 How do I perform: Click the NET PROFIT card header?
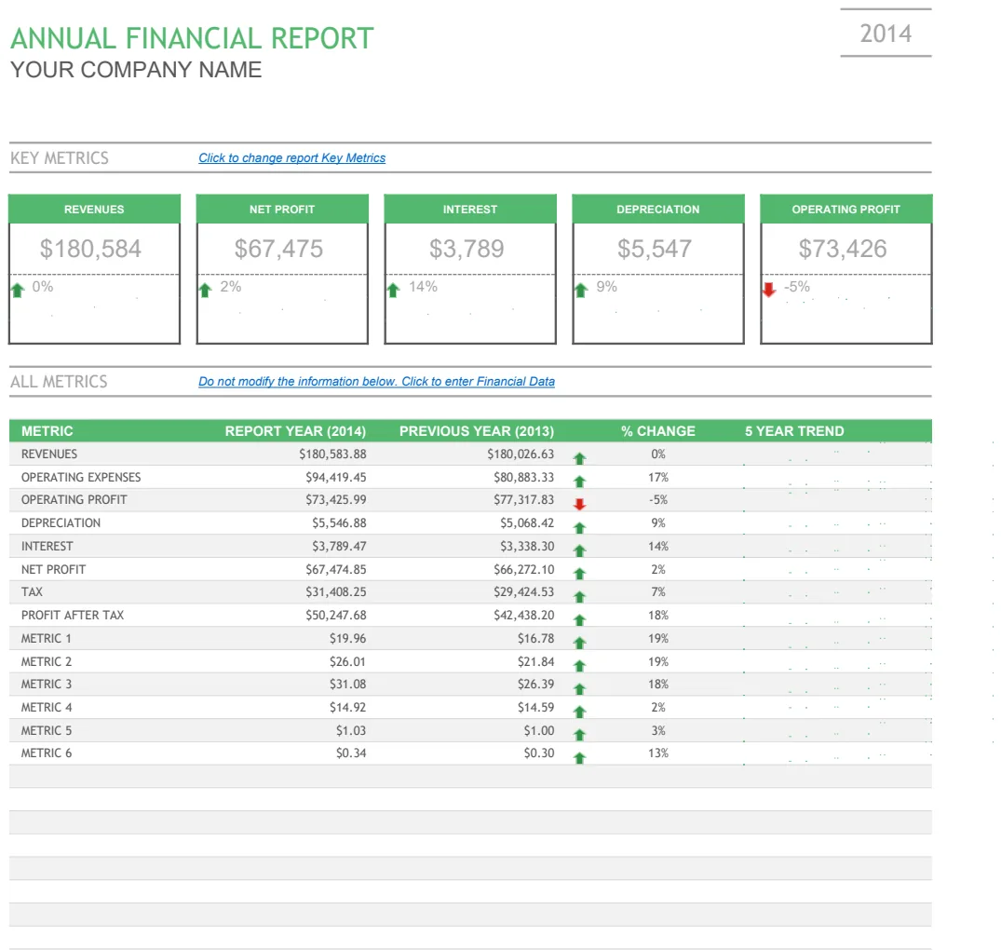(x=282, y=209)
